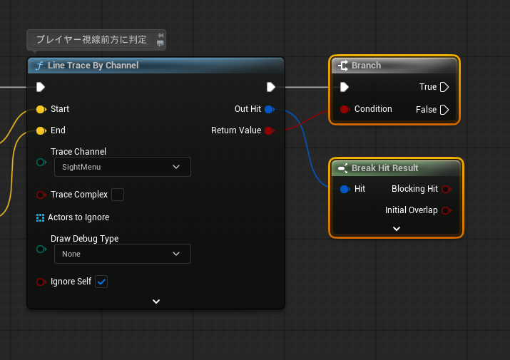Select the Break Hit Result title bar

point(396,168)
